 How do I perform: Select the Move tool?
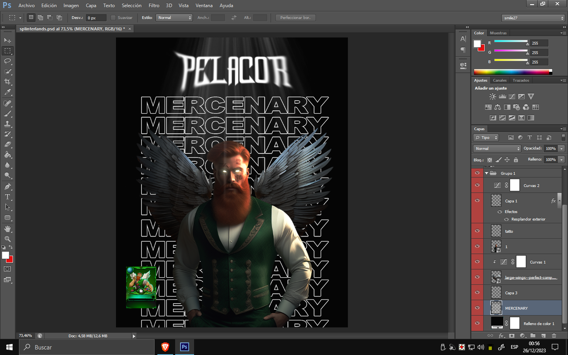coord(8,40)
